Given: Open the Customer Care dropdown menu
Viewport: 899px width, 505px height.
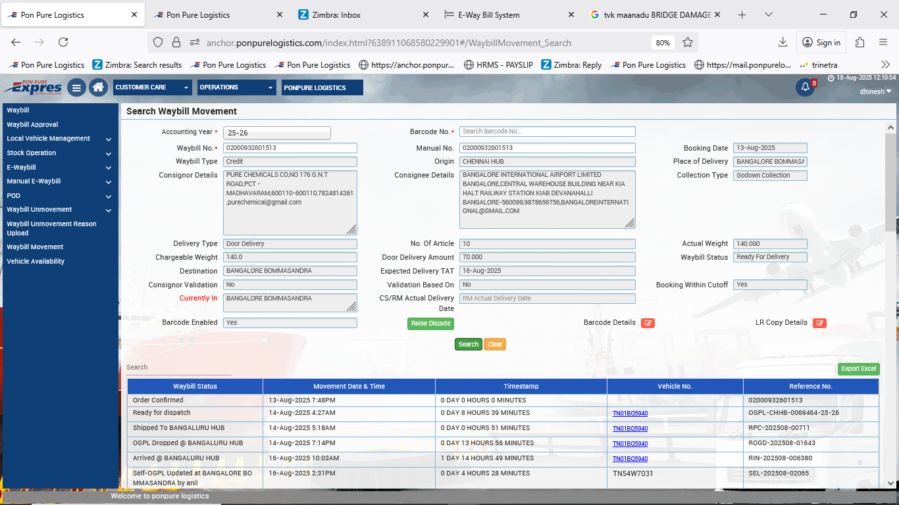Looking at the screenshot, I should point(152,87).
